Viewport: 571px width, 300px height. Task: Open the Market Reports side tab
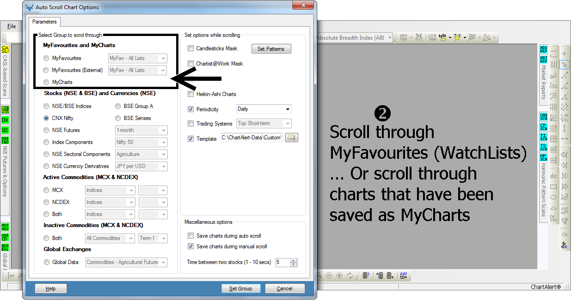[x=544, y=82]
